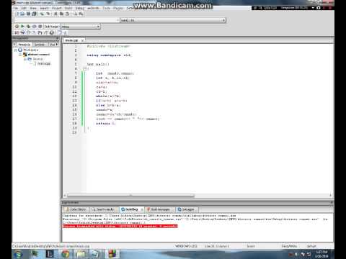This screenshot has width=346, height=259.
Task: Click the Step into debug icon
Action: [x=34, y=32]
